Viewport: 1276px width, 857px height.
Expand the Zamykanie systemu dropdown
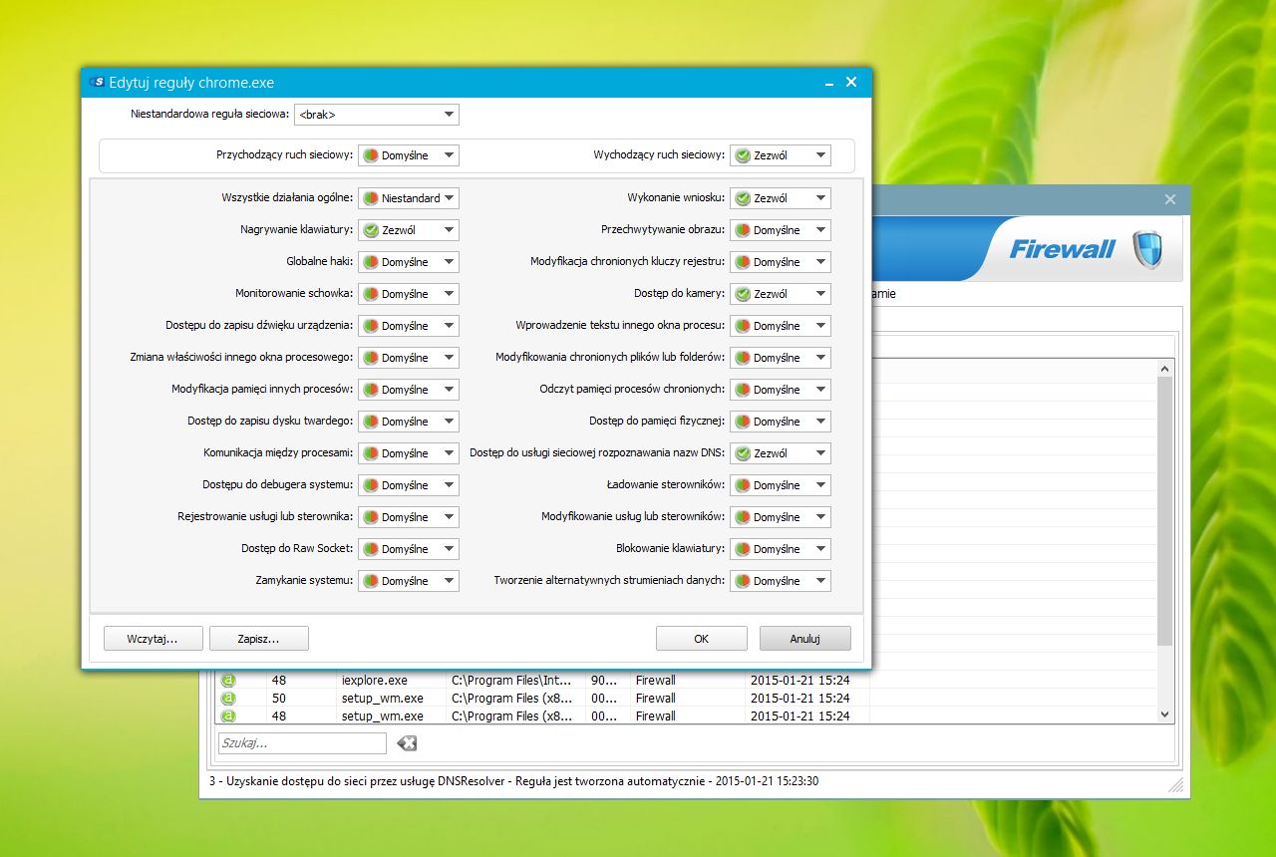(x=409, y=581)
